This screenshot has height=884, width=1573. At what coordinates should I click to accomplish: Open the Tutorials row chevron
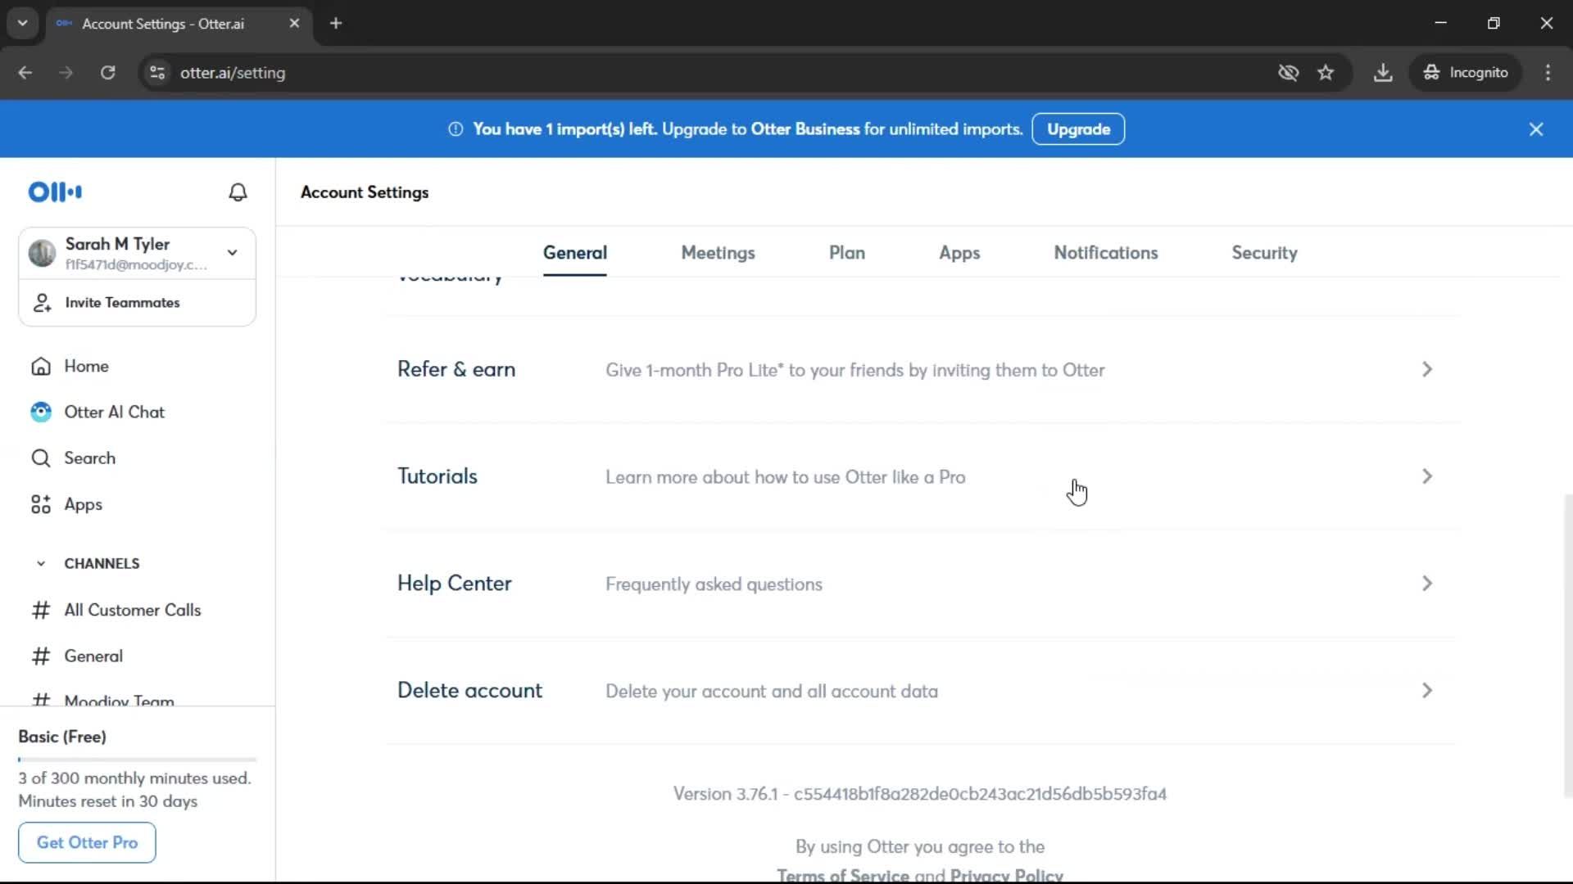[1426, 476]
